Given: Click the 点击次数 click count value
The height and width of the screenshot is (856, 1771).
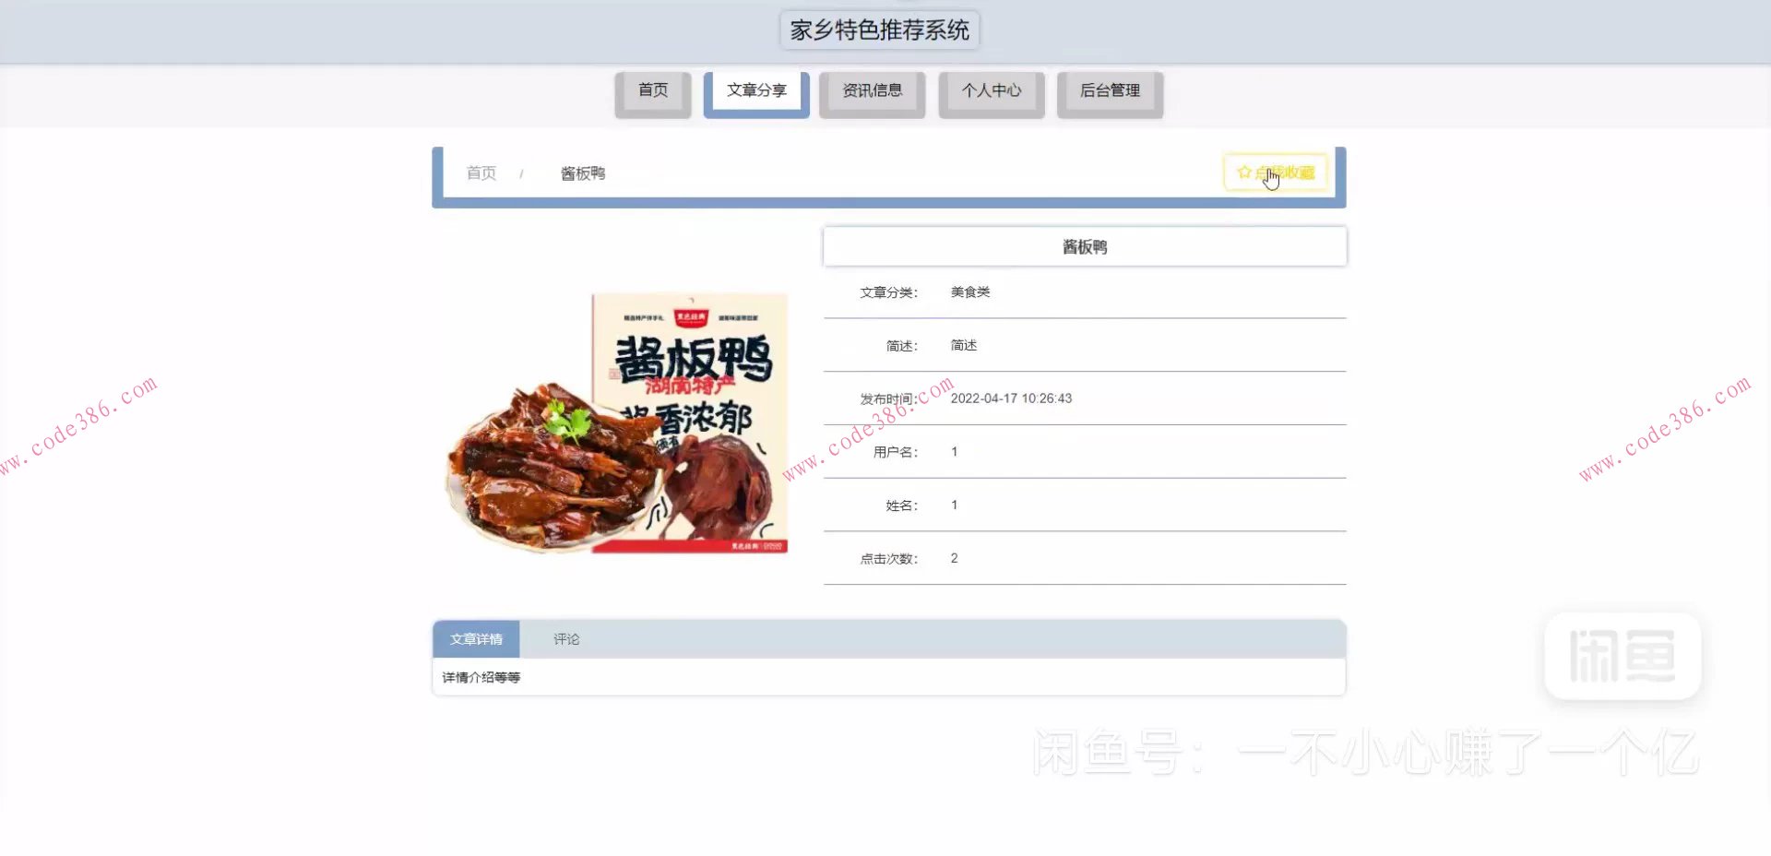Looking at the screenshot, I should pyautogui.click(x=954, y=558).
